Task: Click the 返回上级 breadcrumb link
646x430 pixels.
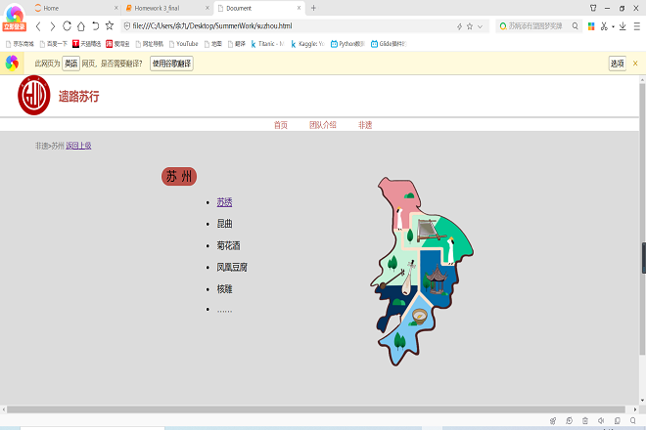Action: [78, 146]
